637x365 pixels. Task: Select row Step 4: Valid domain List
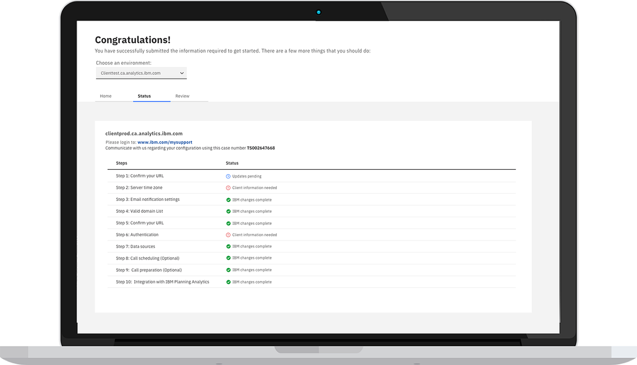312,212
